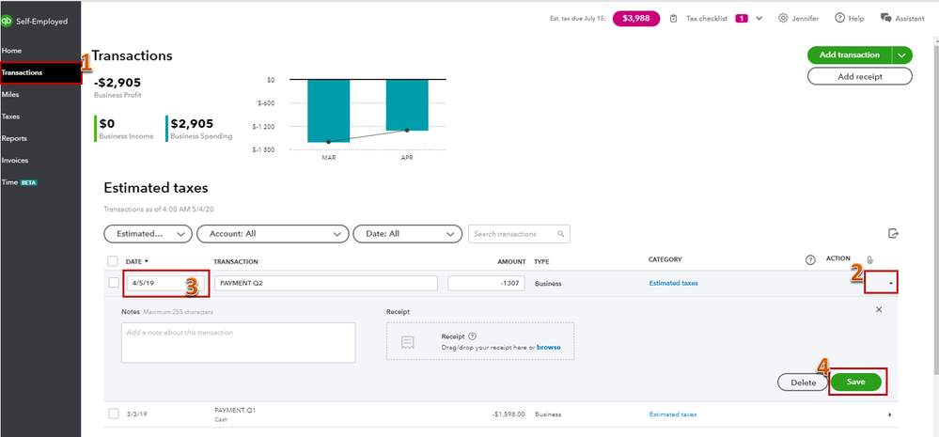Click the Help question mark icon
Screen dimensions: 939x437
(839, 19)
